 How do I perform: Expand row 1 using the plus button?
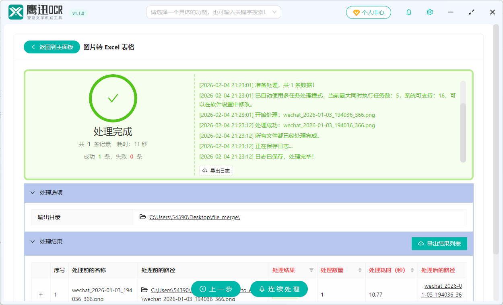[41, 295]
